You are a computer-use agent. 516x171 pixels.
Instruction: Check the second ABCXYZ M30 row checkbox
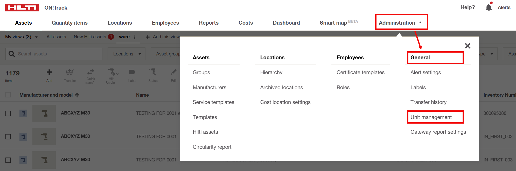click(8, 137)
